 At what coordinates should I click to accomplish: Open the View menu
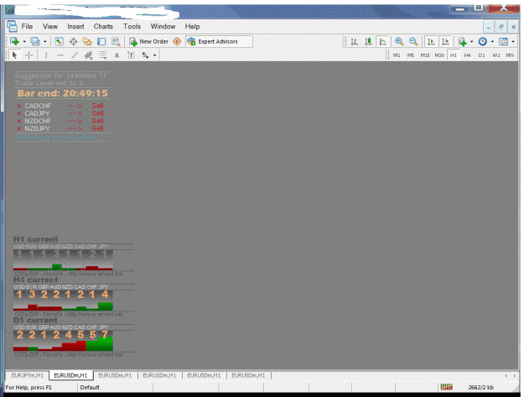coord(50,26)
